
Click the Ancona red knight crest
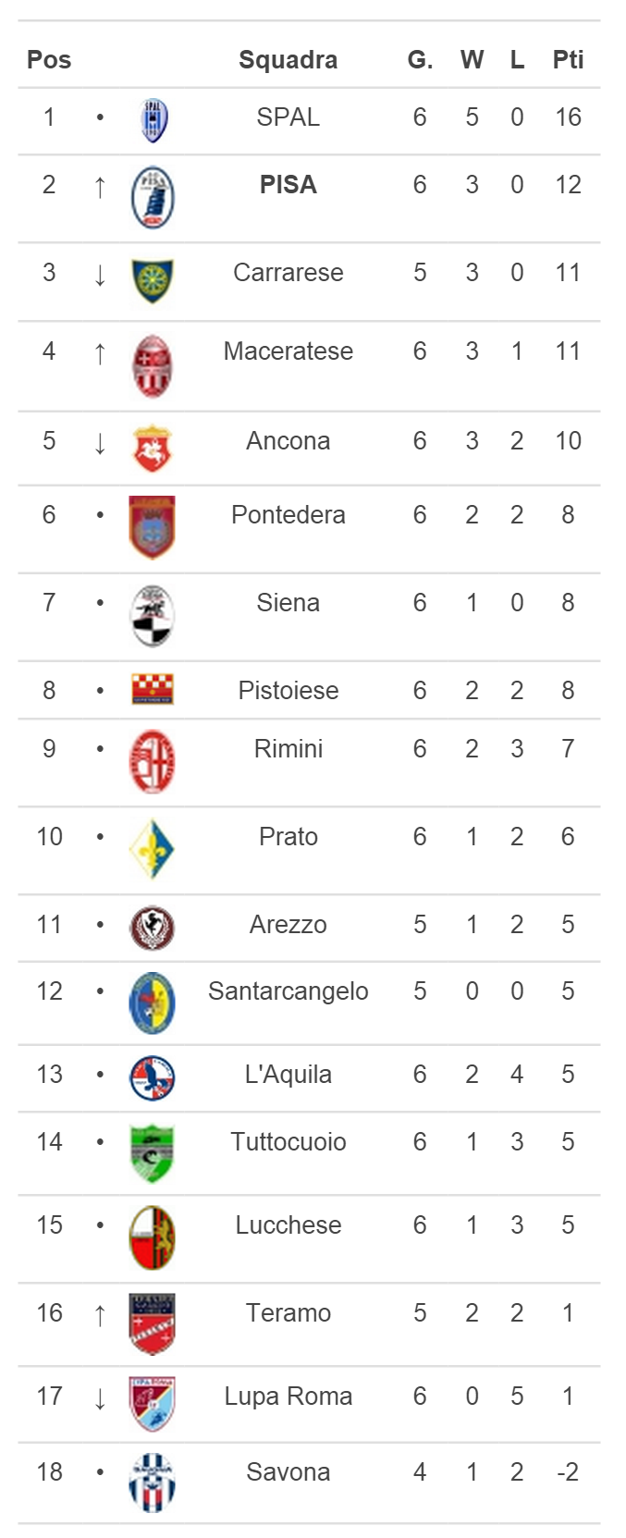pos(153,449)
